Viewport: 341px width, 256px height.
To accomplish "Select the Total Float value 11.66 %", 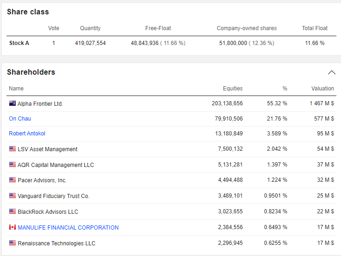I will click(315, 43).
